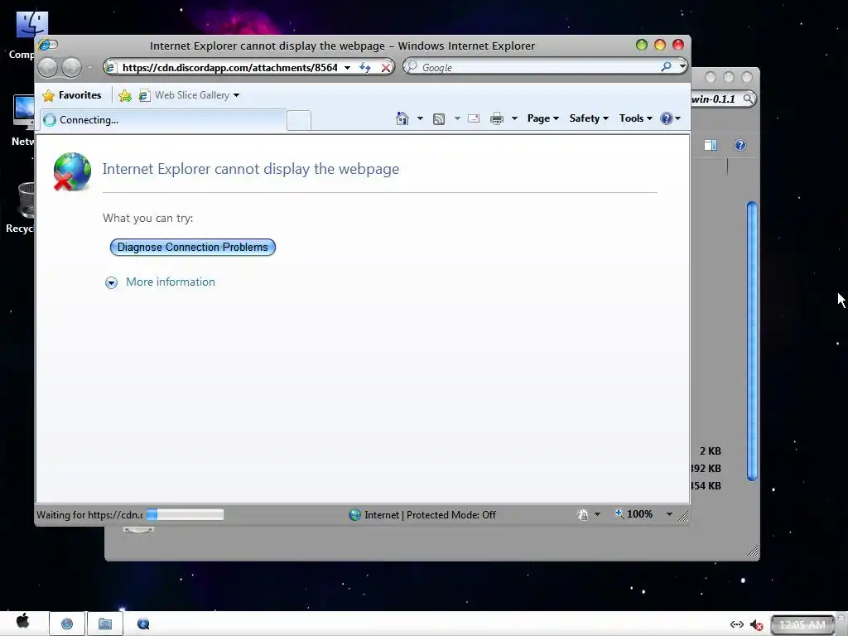The width and height of the screenshot is (848, 636).
Task: Click the IE window resize grip
Action: click(x=683, y=517)
